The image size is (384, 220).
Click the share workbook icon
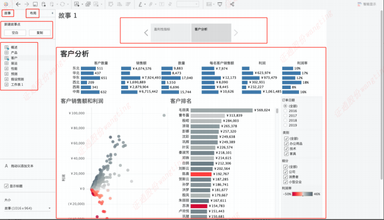pyautogui.click(x=232, y=4)
